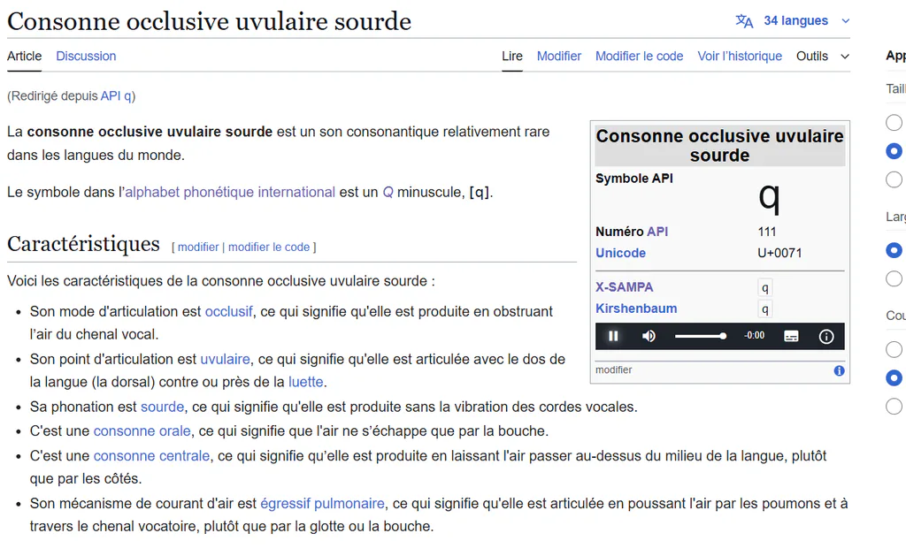Click the translation languages icon
Viewport: 906px width, 556px height.
[744, 21]
